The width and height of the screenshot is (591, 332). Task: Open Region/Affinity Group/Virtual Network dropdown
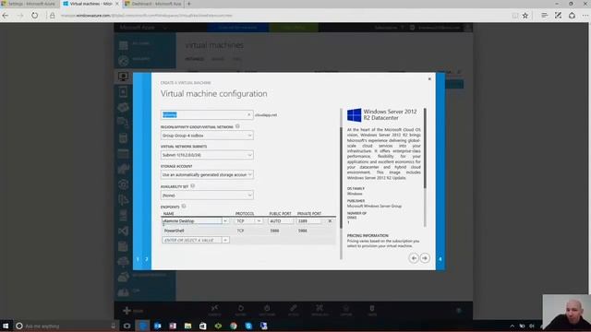207,136
